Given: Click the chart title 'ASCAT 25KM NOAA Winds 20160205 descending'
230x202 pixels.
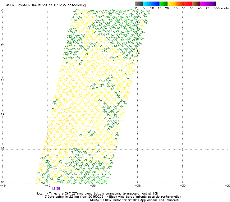Looking at the screenshot, I should [x=46, y=5].
